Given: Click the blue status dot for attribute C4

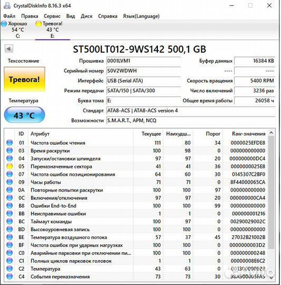Looking at the screenshot, I should coord(10,277).
